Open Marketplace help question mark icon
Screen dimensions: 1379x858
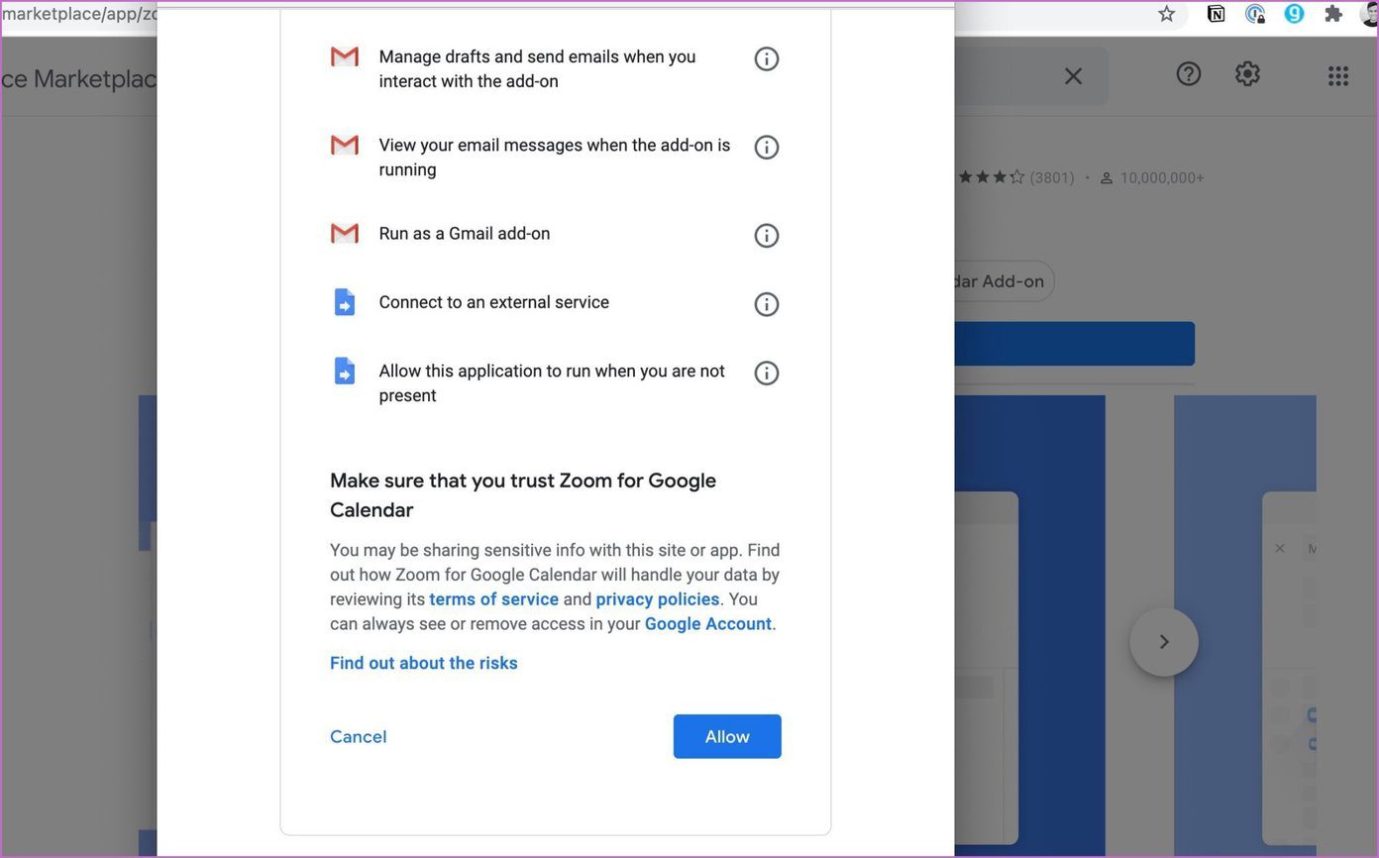(x=1188, y=73)
